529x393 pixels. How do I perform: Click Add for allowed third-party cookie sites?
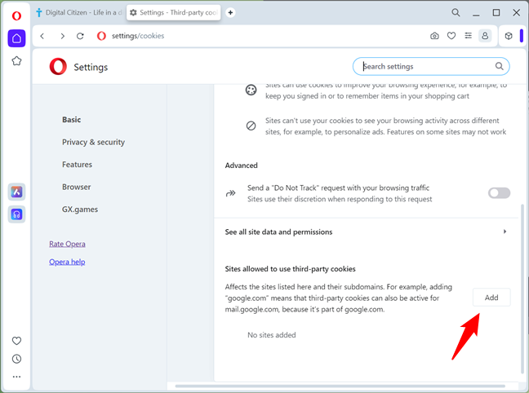pos(491,298)
